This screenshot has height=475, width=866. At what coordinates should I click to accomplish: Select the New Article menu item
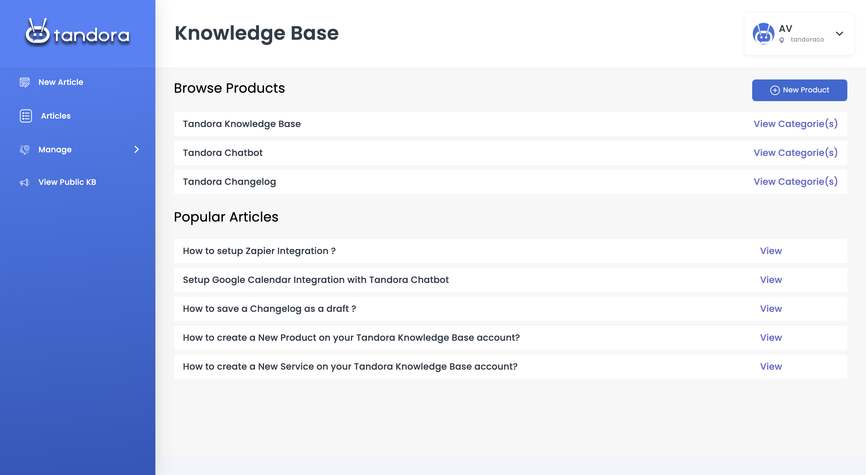[x=61, y=82]
